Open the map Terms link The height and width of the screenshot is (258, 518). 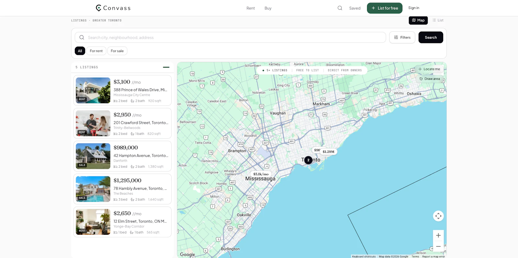[x=415, y=256]
